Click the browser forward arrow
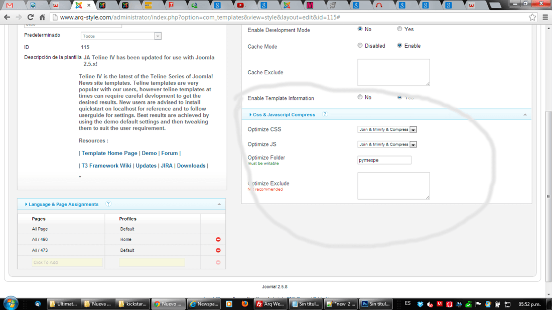Screen dimensions: 552x310 19,17
